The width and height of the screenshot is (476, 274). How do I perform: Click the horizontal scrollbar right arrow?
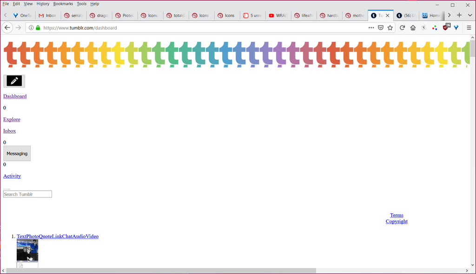[467, 271]
